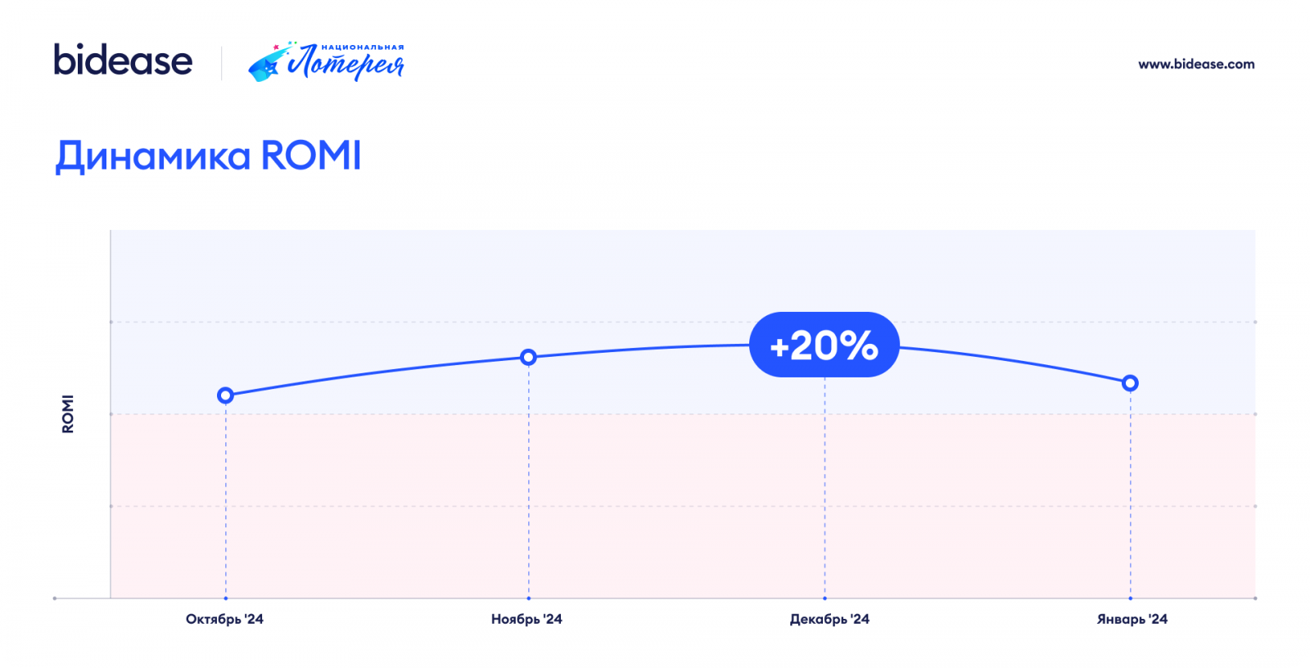Click the Январь '24 axis label

pos(1132,619)
